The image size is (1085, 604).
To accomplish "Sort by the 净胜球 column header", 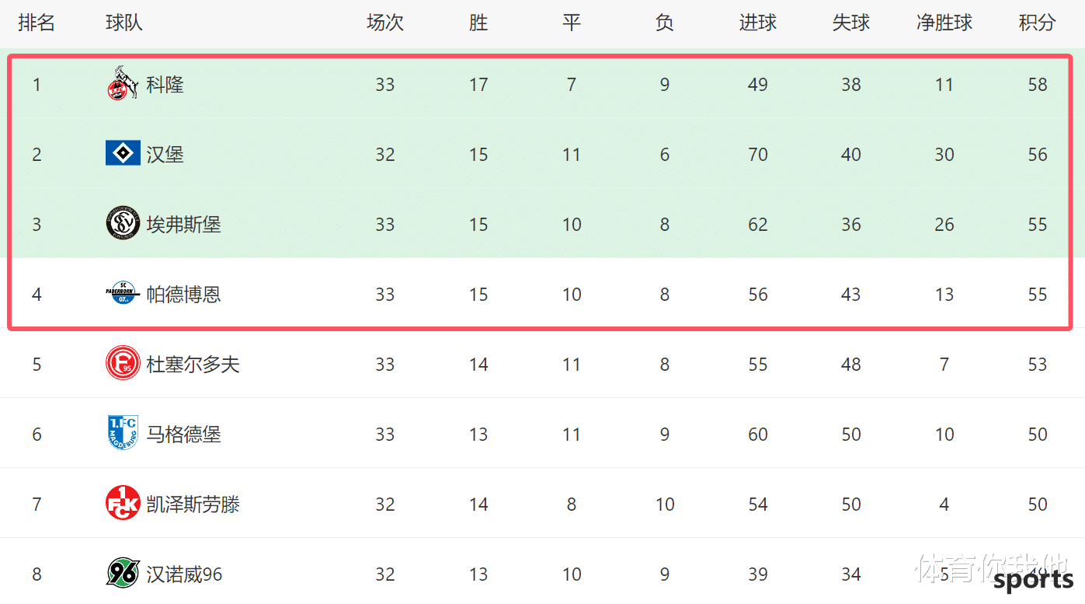I will point(944,23).
